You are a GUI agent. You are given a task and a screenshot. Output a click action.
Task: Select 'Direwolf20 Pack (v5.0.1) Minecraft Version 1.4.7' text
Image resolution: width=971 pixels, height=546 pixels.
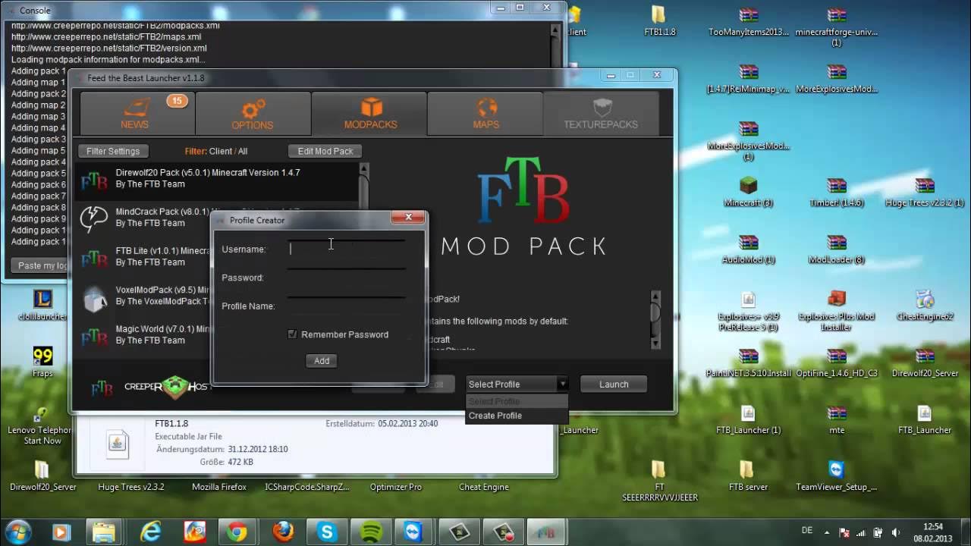pyautogui.click(x=208, y=173)
